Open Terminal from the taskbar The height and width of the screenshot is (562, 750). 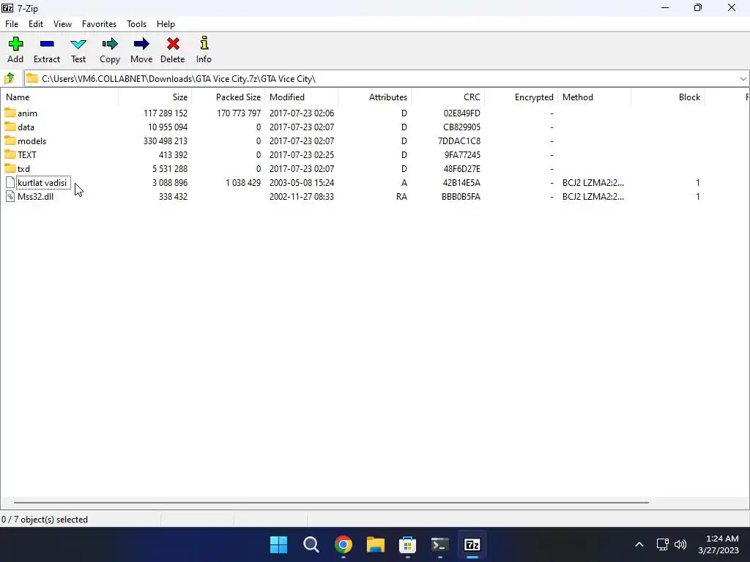439,544
